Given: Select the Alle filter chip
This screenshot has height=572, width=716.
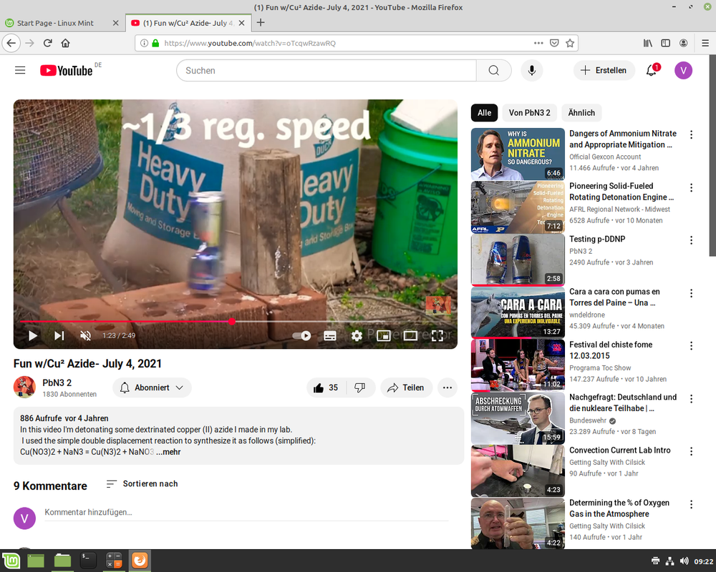Looking at the screenshot, I should (484, 113).
